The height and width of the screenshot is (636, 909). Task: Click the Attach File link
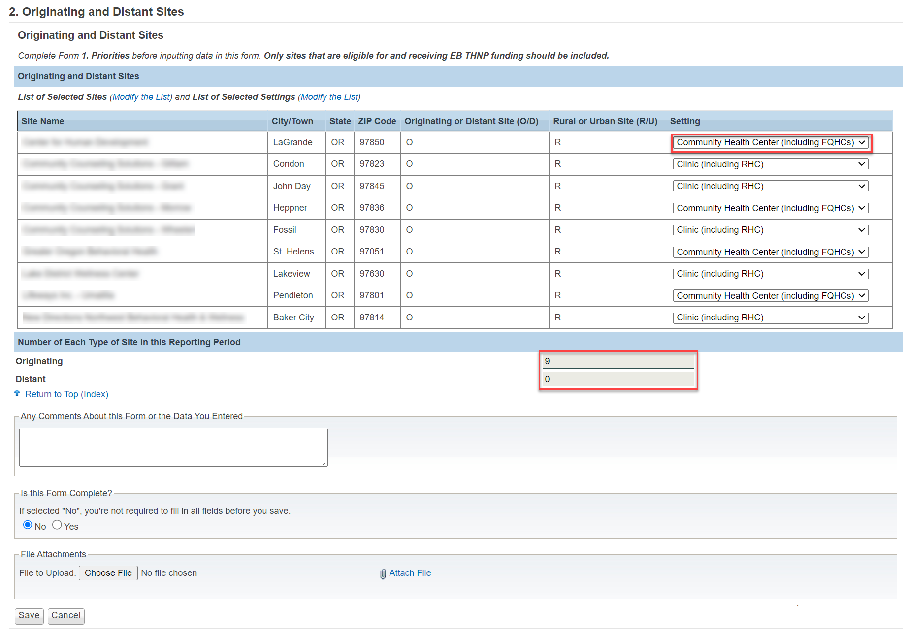click(x=410, y=573)
